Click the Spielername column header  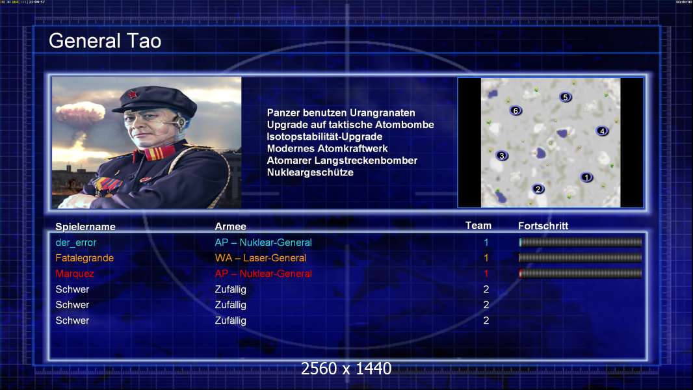pos(85,227)
